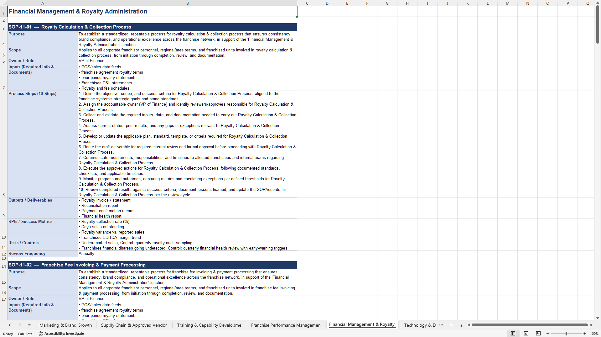Add a new sheet with plus icon
This screenshot has width=601, height=337.
(451, 325)
